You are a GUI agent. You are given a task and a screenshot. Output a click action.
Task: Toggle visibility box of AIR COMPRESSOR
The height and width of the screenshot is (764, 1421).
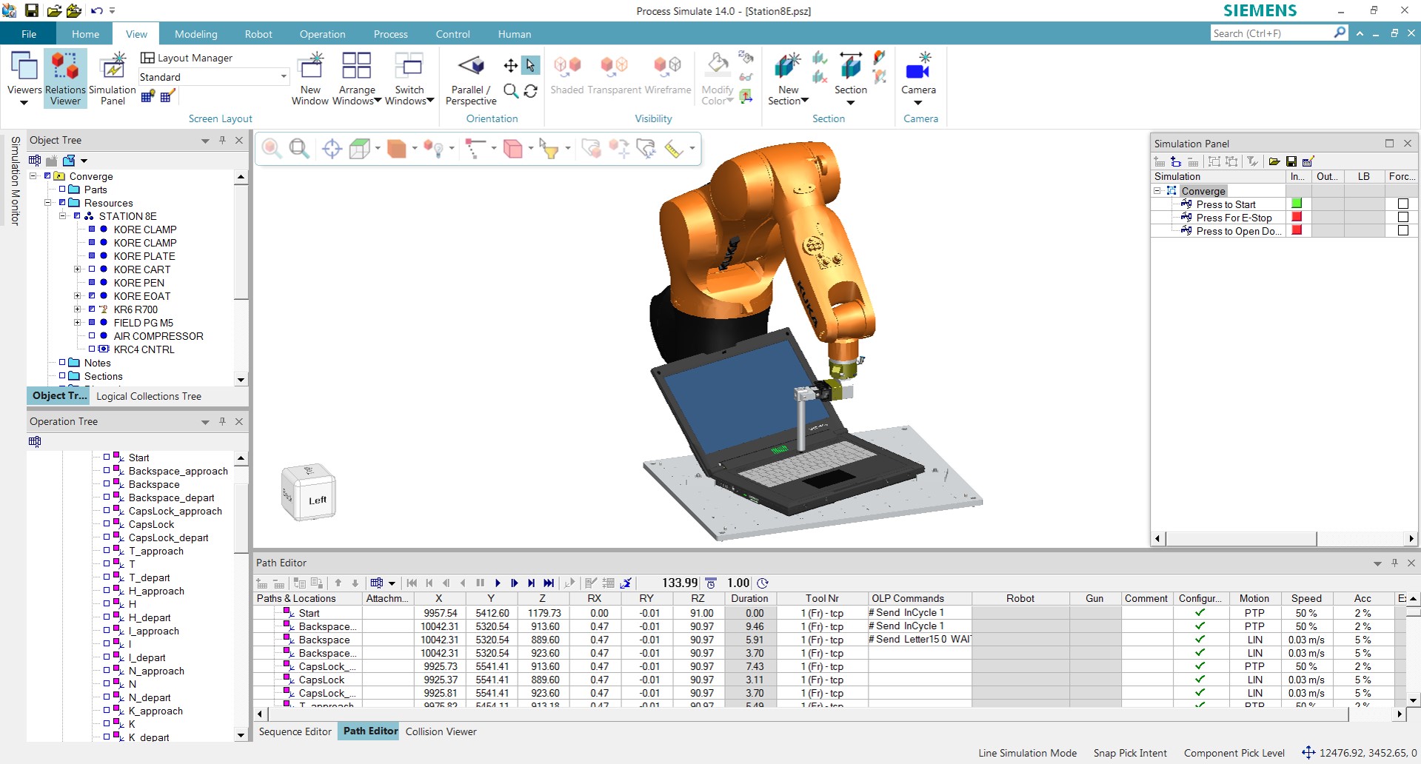[x=92, y=336]
